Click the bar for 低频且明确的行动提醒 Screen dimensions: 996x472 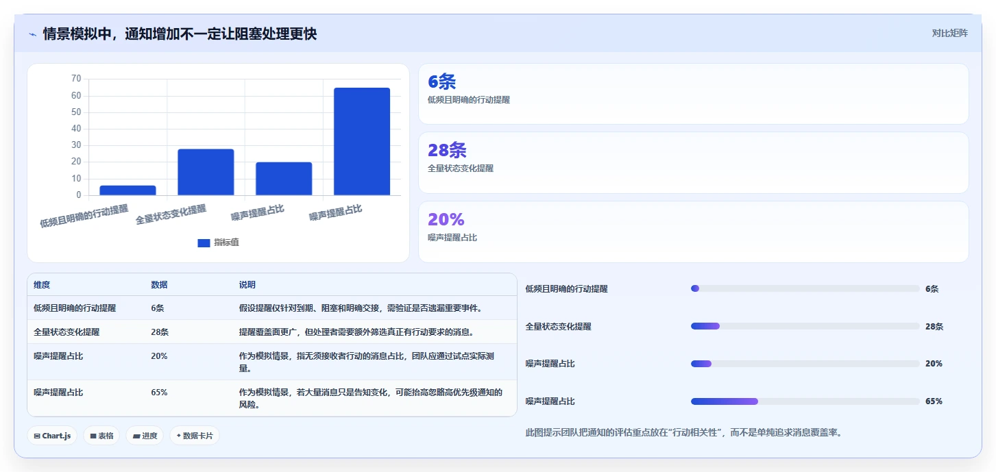click(x=127, y=190)
